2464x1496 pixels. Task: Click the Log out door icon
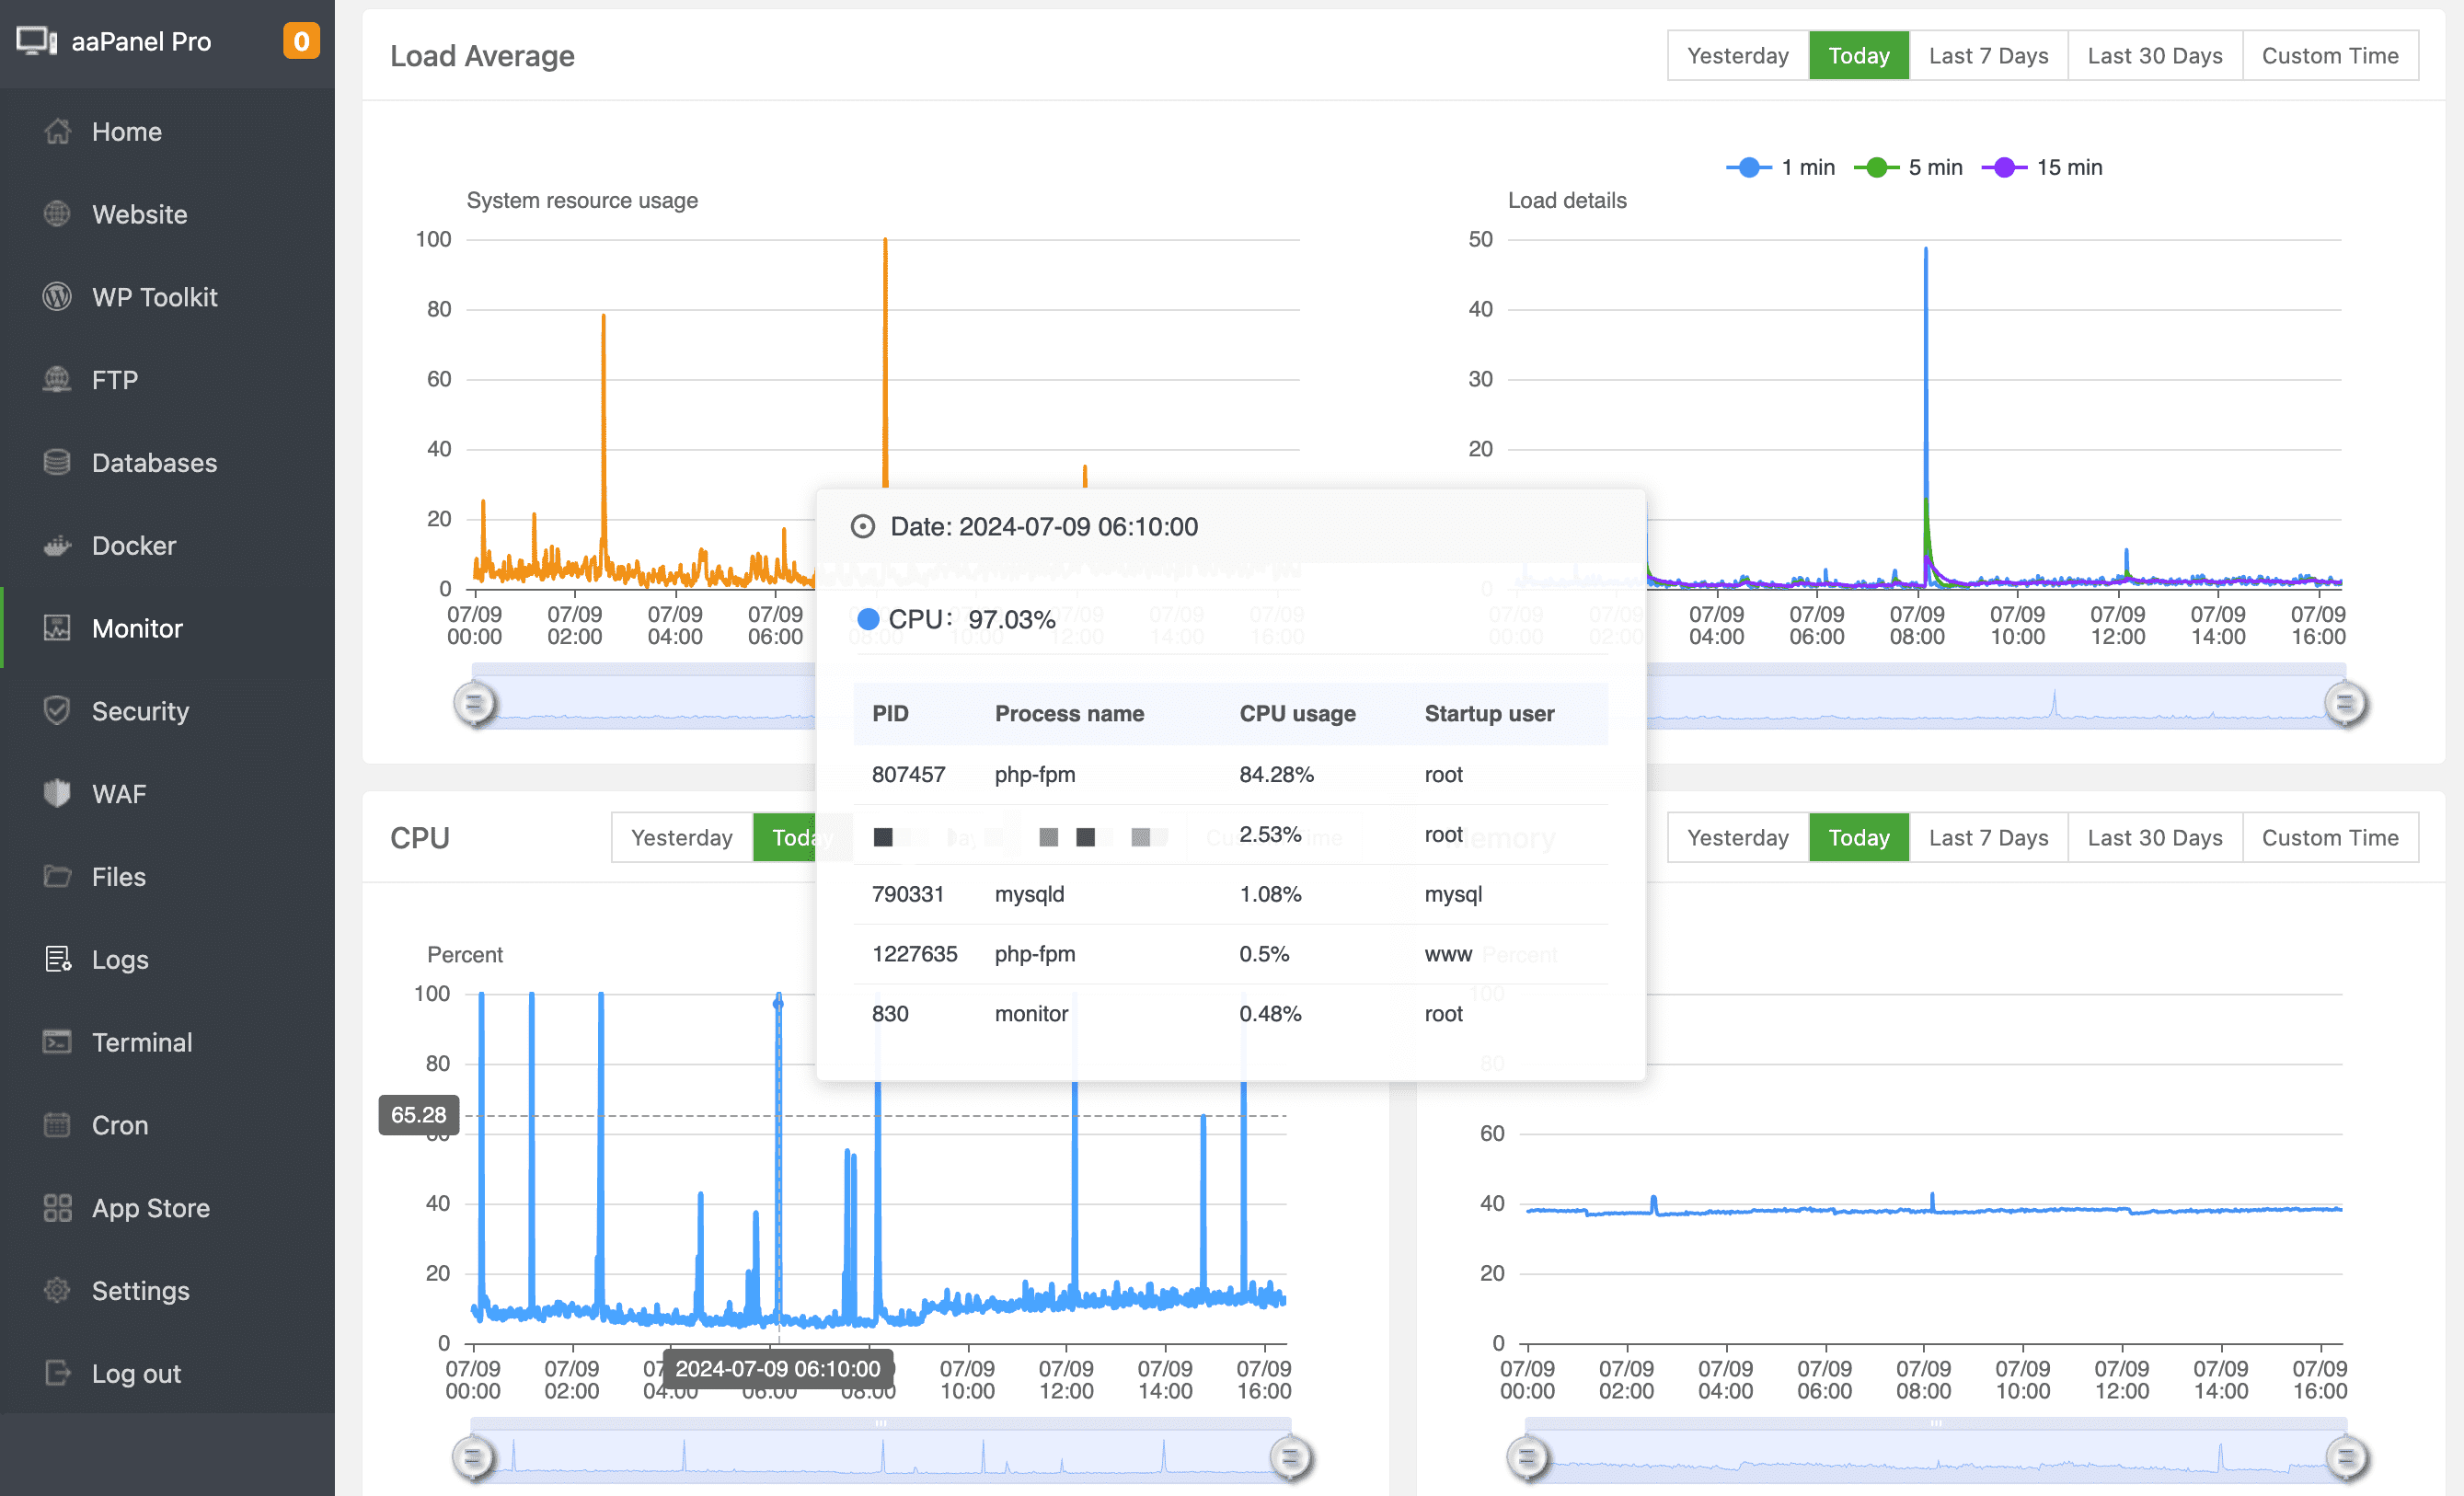point(57,1373)
